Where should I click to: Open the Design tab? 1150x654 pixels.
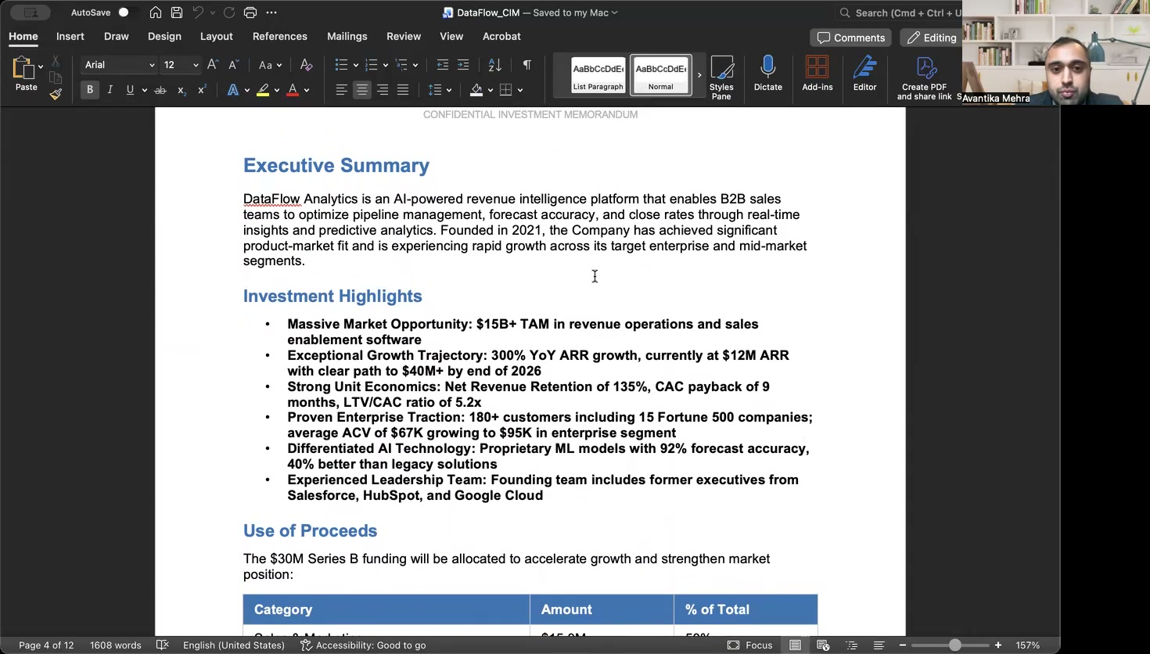tap(164, 36)
